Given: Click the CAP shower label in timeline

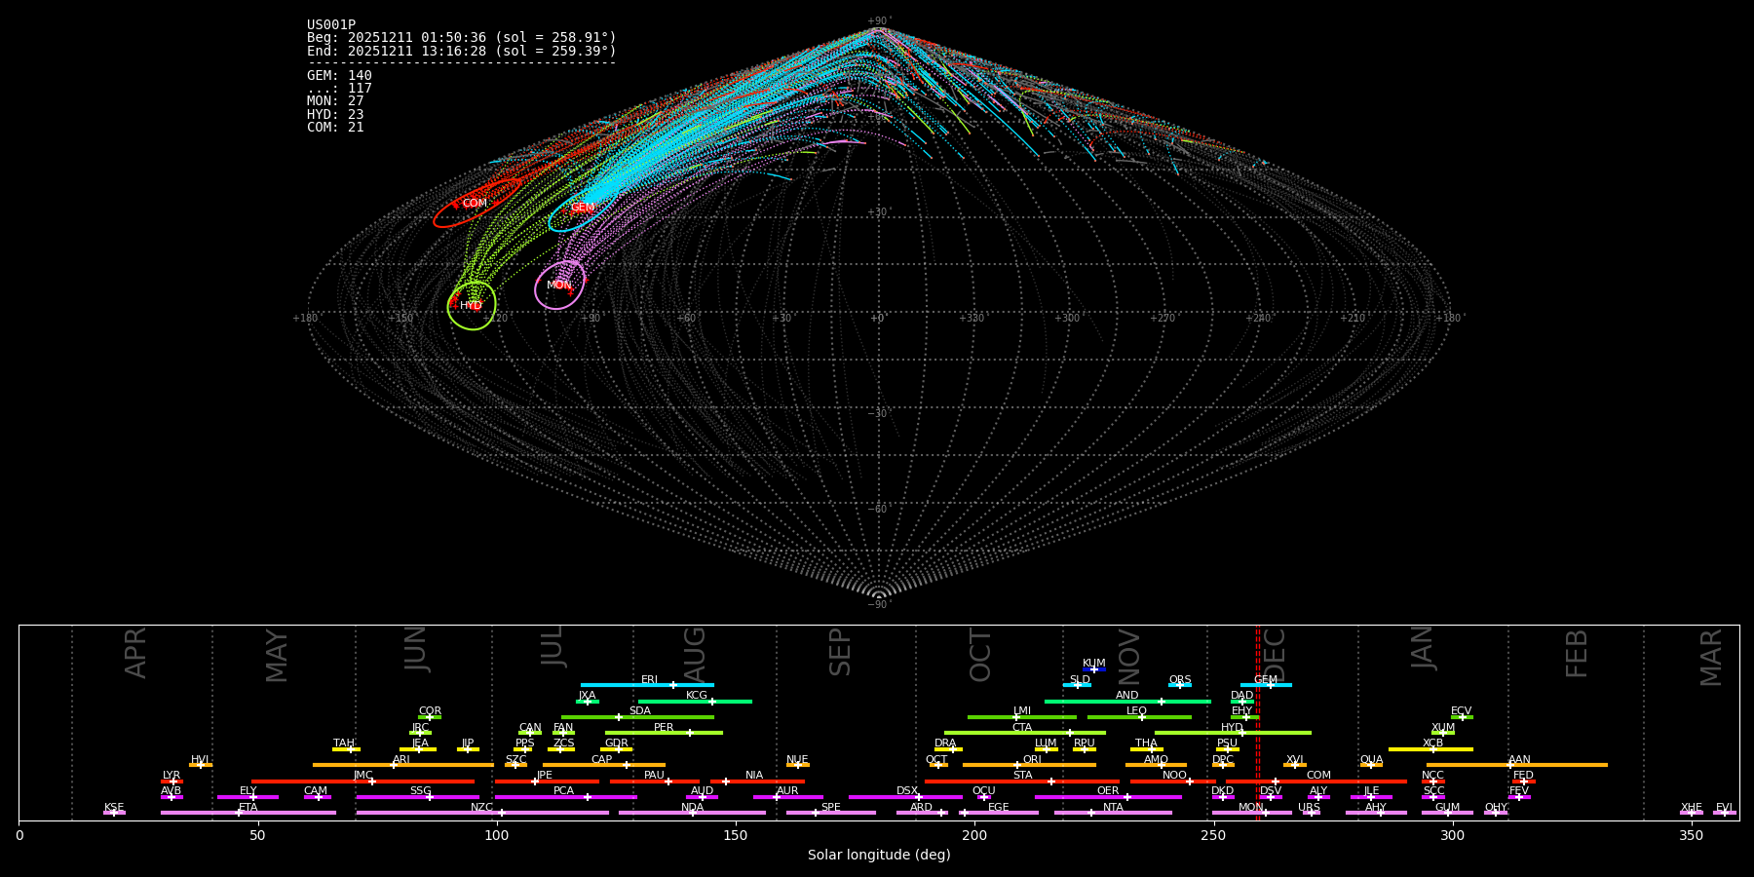Looking at the screenshot, I should point(602,760).
